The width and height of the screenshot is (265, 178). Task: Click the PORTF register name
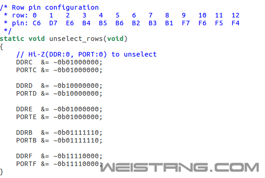click(x=26, y=164)
